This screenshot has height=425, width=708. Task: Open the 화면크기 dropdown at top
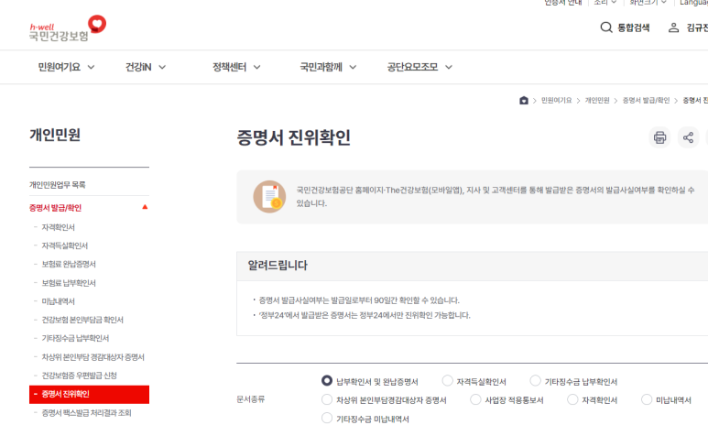click(x=648, y=3)
